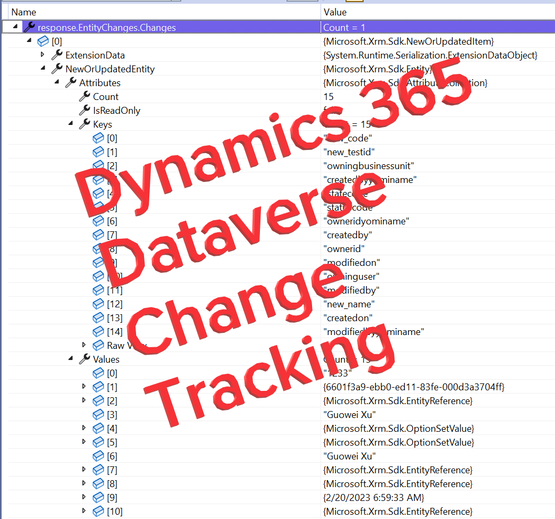This screenshot has height=519, width=555.
Task: Click wrench icon of response.EntityChanges.Changes
Action: pos(29,27)
